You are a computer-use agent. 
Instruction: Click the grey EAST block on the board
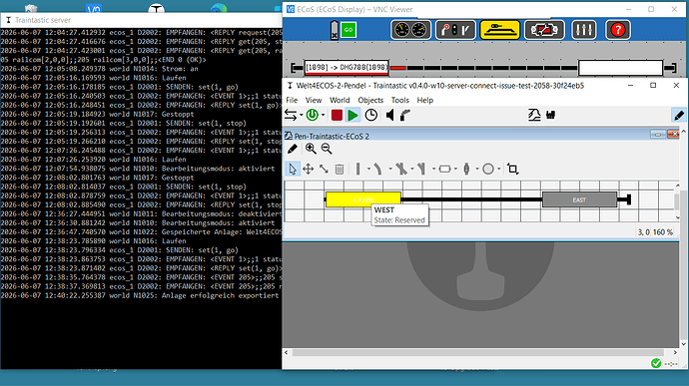pyautogui.click(x=579, y=199)
